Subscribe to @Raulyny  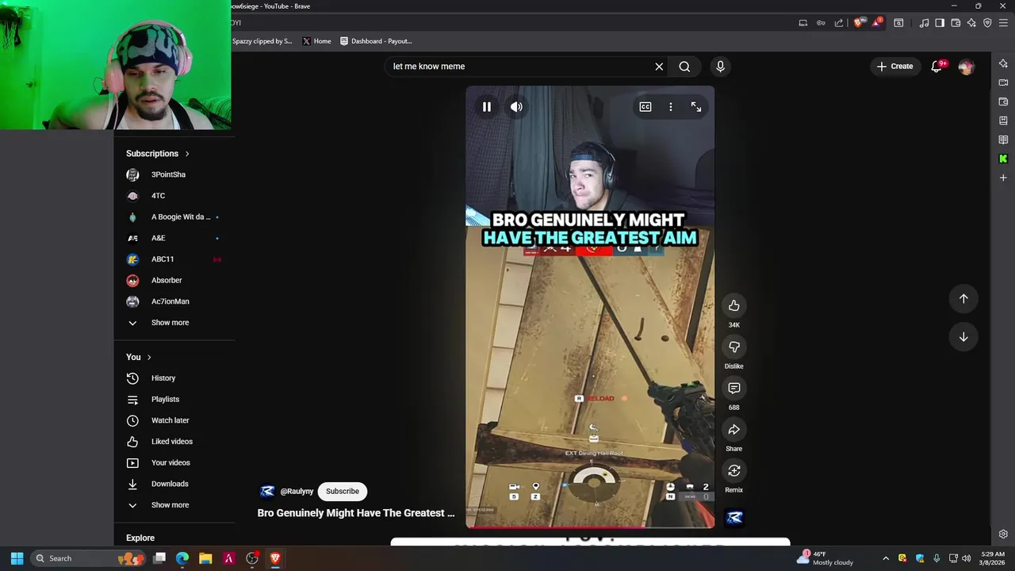(343, 491)
